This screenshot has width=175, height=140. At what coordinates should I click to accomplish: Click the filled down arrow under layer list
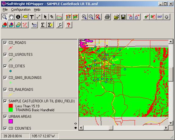tap(75, 128)
